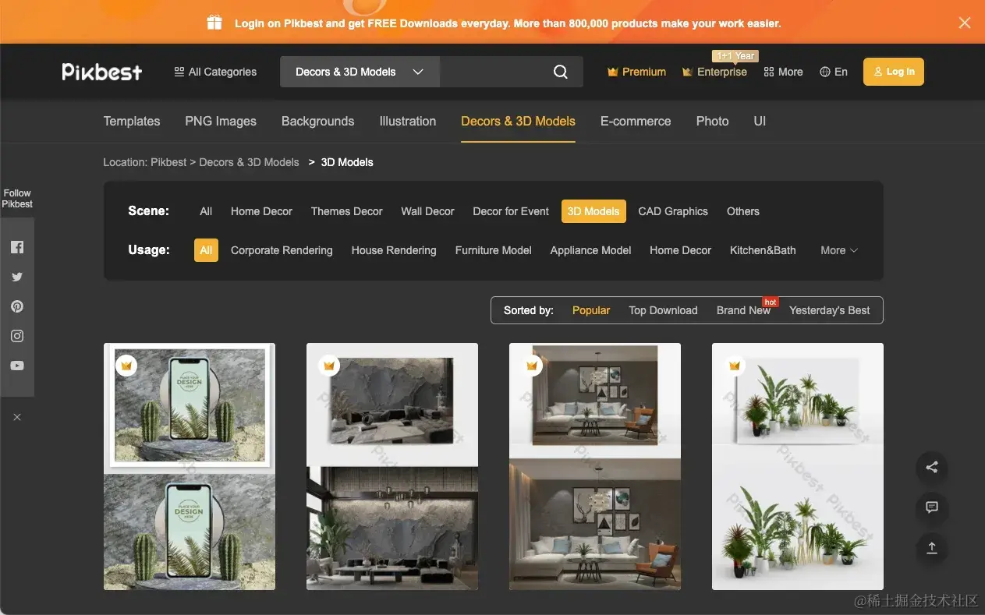Open the potted plants 3D model thumbnail
The width and height of the screenshot is (985, 615).
click(798, 466)
